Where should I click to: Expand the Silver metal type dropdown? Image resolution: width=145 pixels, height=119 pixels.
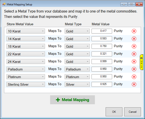[77, 84]
